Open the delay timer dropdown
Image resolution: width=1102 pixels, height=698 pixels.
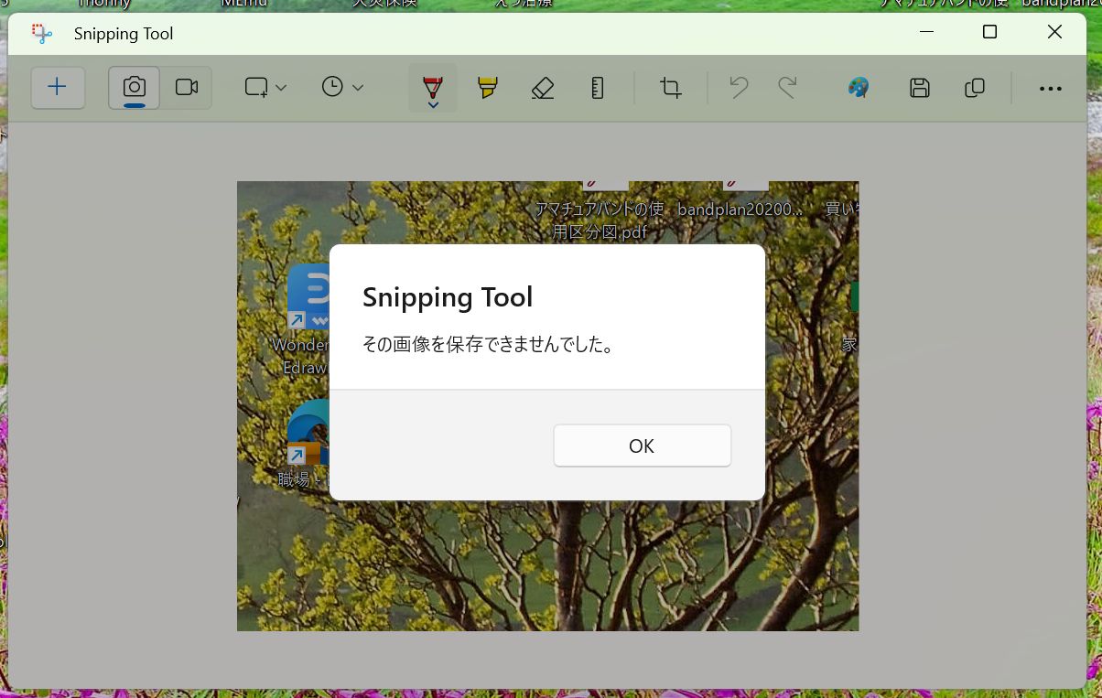[x=342, y=88]
